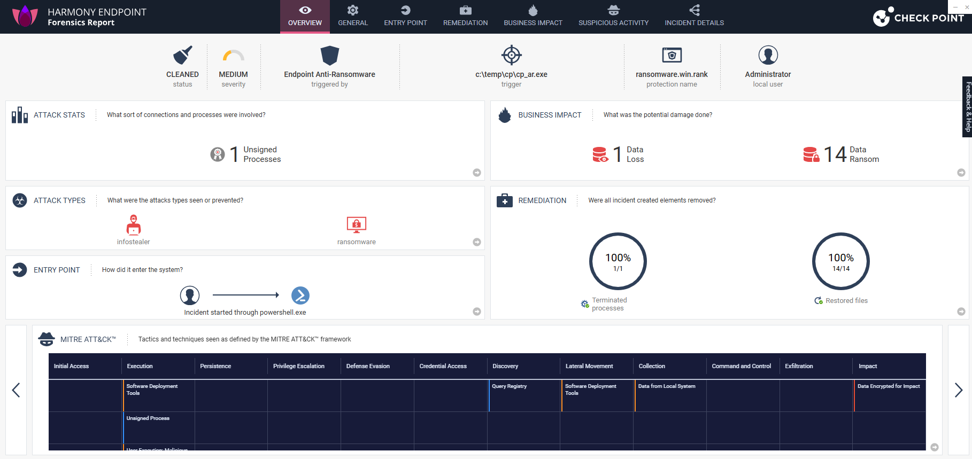Click the Medium severity gauge icon
972x459 pixels.
click(234, 55)
